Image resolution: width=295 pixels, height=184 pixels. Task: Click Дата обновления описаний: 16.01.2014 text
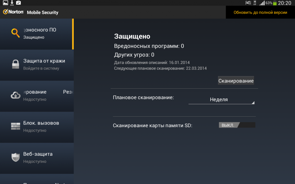[x=152, y=62]
